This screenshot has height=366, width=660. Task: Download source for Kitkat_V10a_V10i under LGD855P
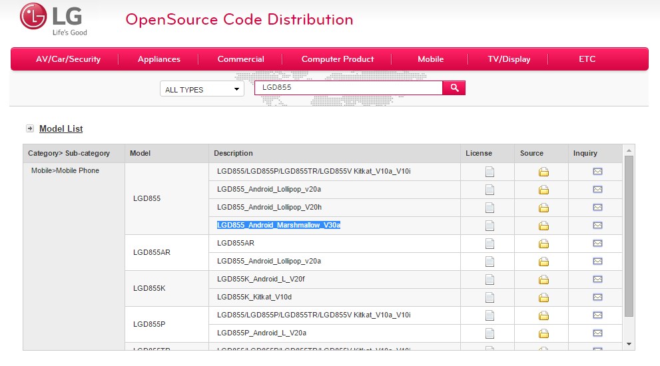point(543,315)
